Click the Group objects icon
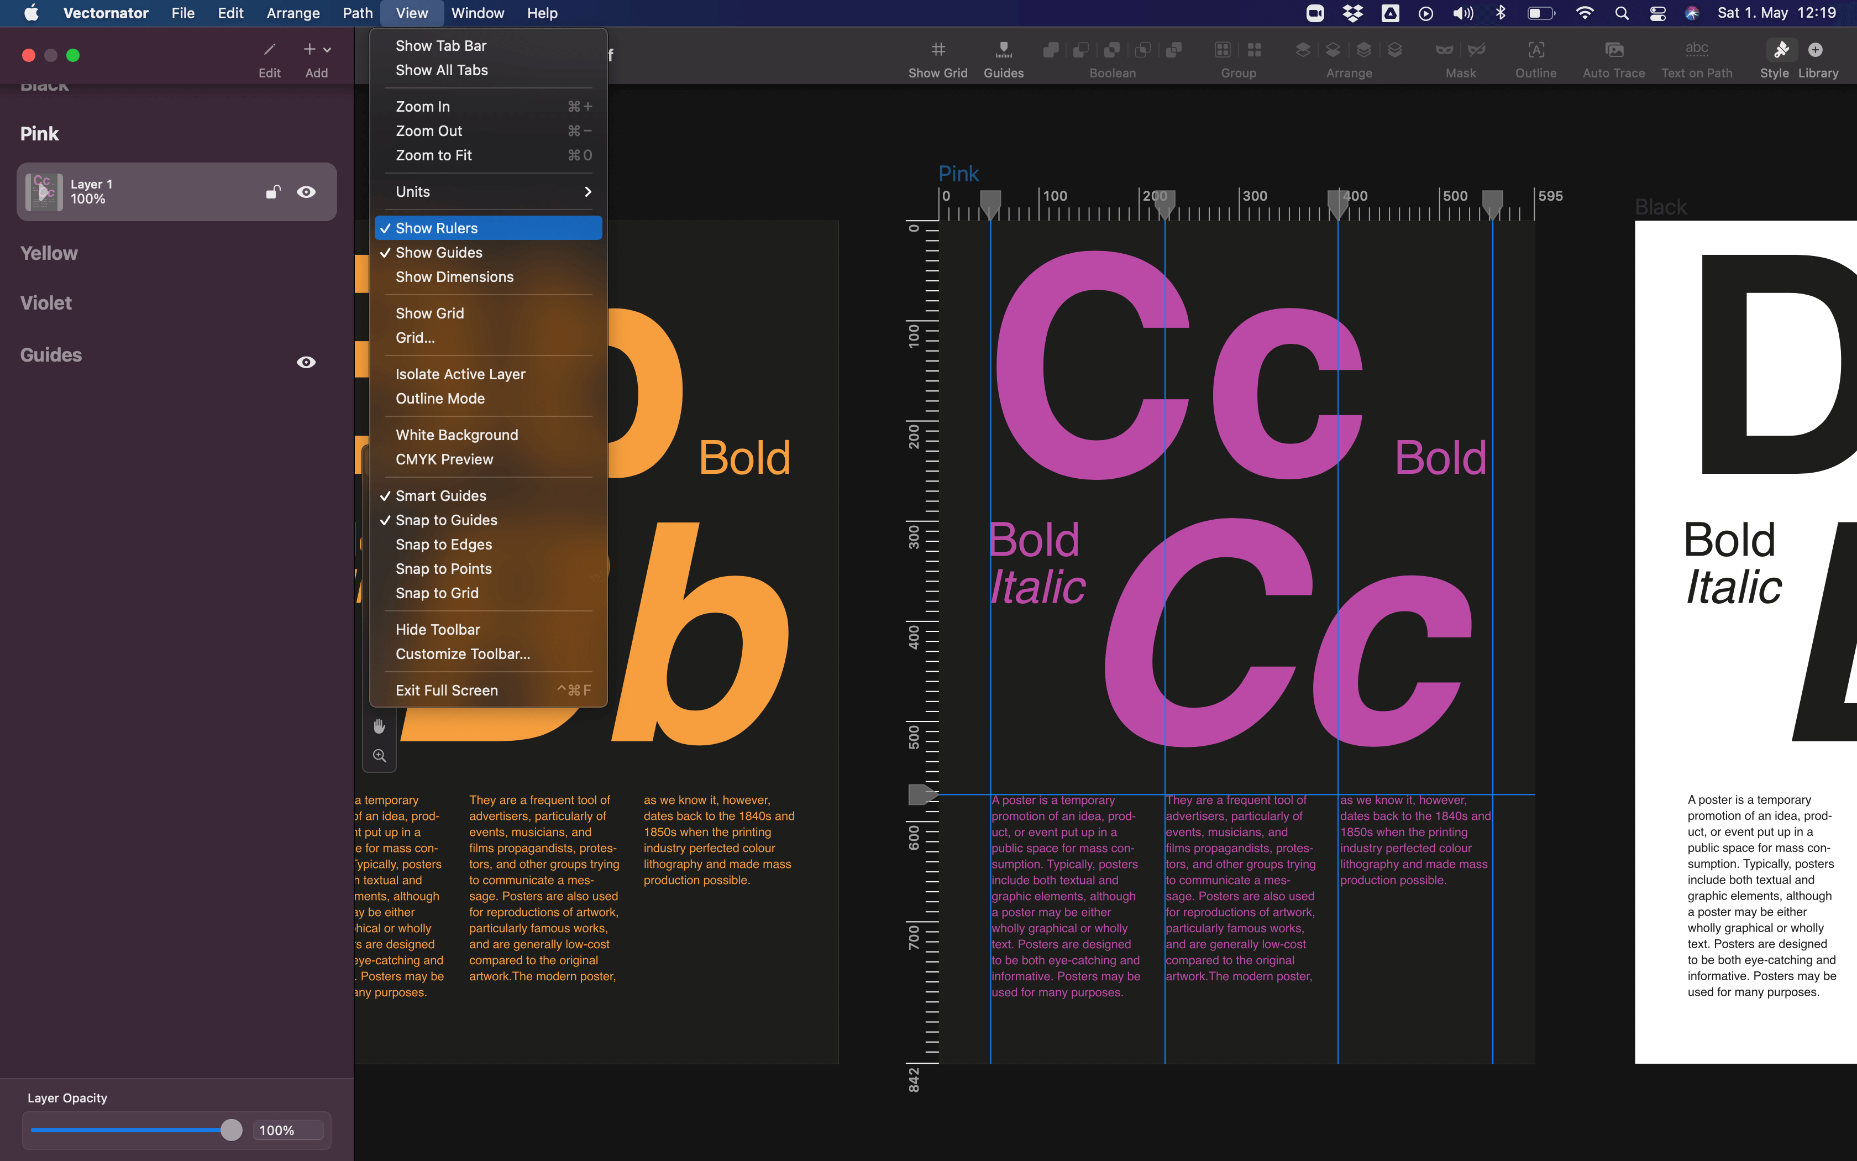 pos(1223,50)
